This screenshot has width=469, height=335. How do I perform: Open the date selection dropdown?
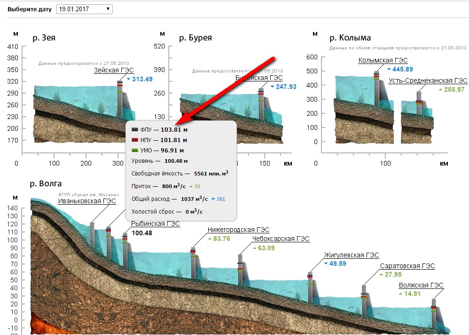(85, 9)
